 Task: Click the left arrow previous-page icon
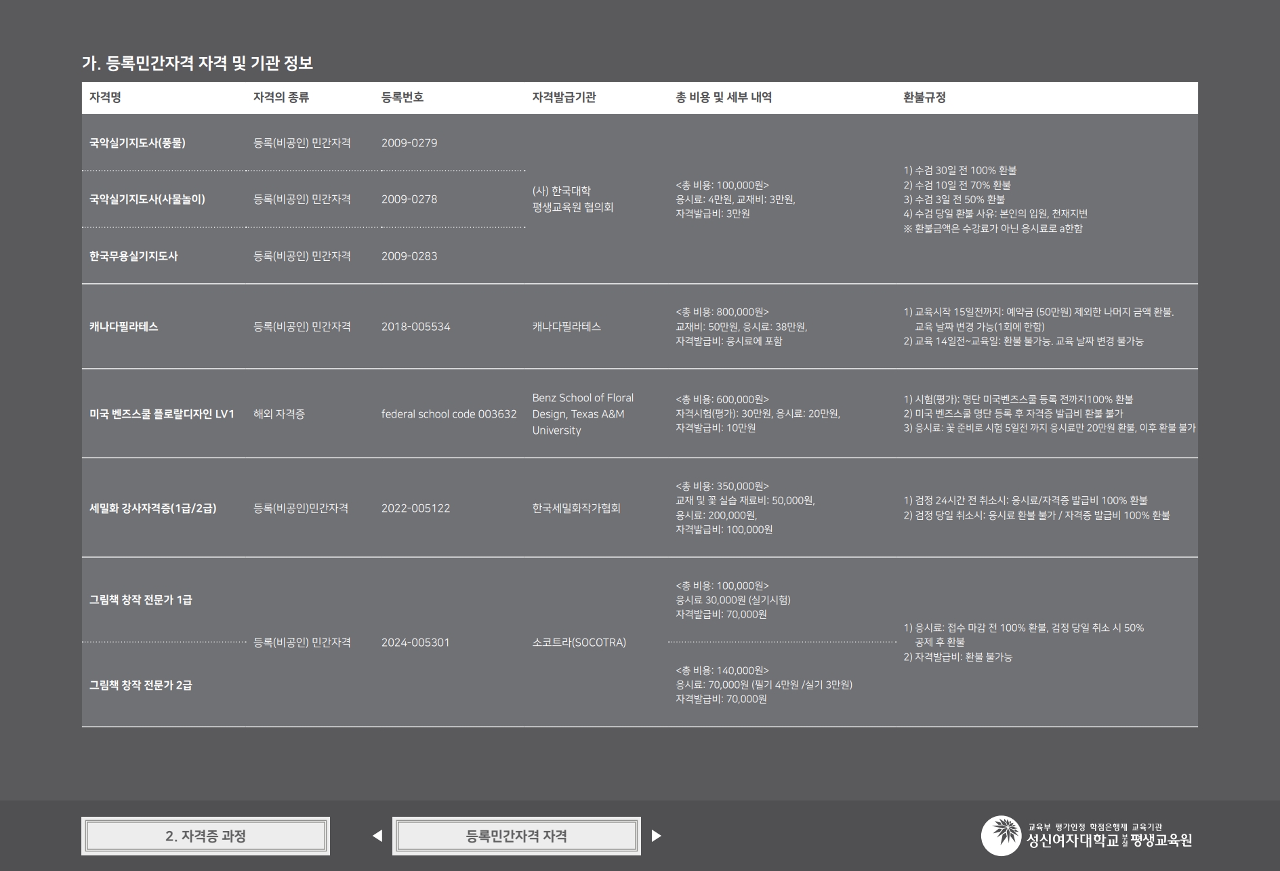(x=377, y=836)
